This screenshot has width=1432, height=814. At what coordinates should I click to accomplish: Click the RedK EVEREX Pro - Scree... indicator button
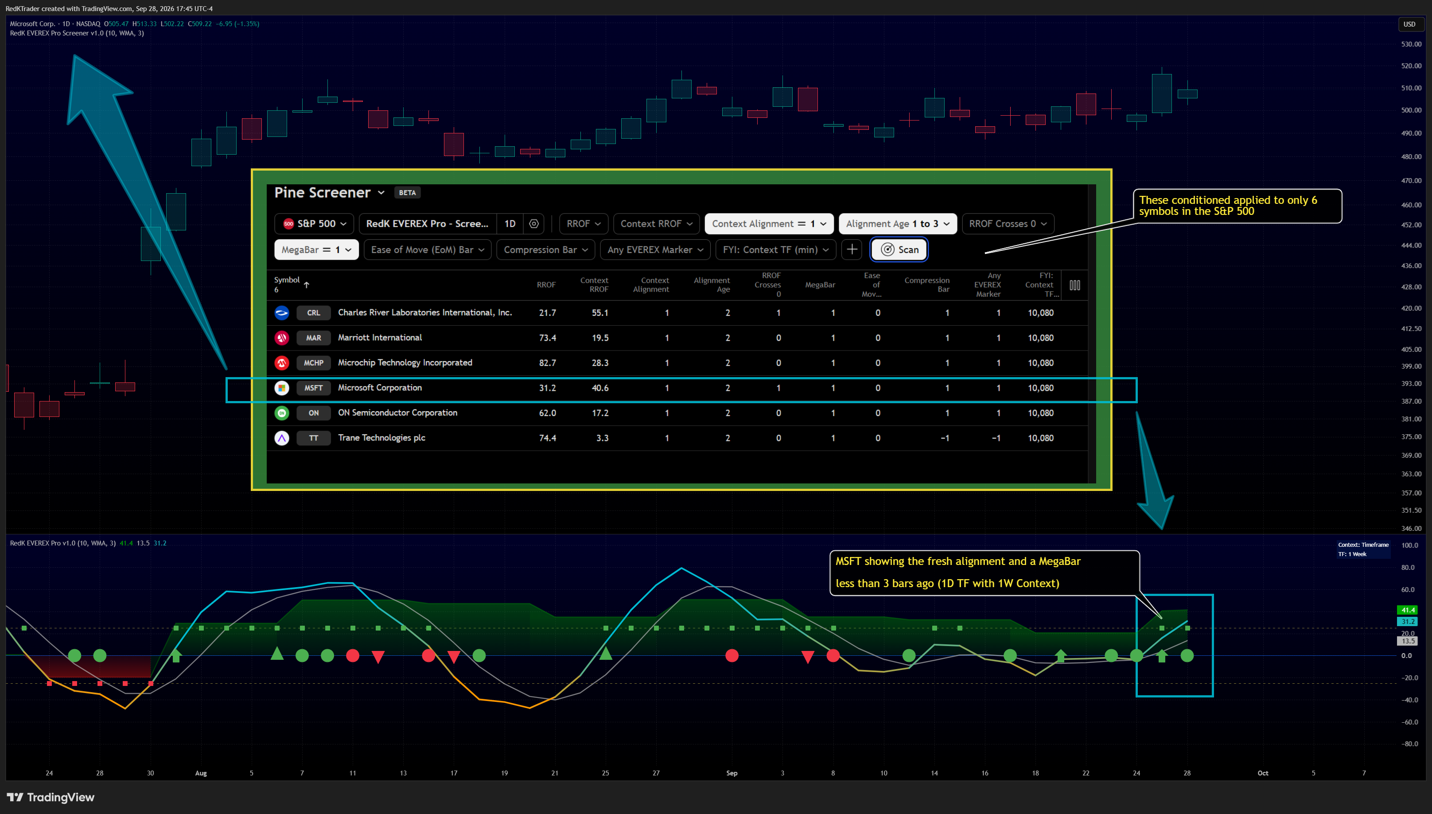pyautogui.click(x=427, y=224)
